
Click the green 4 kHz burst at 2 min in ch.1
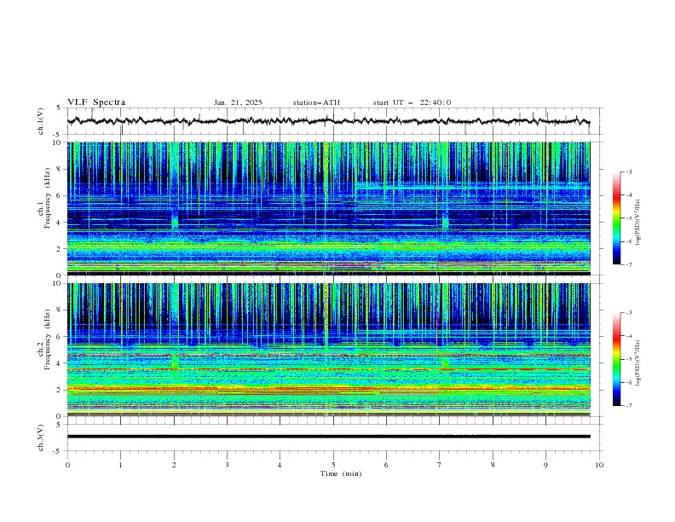pyautogui.click(x=175, y=222)
